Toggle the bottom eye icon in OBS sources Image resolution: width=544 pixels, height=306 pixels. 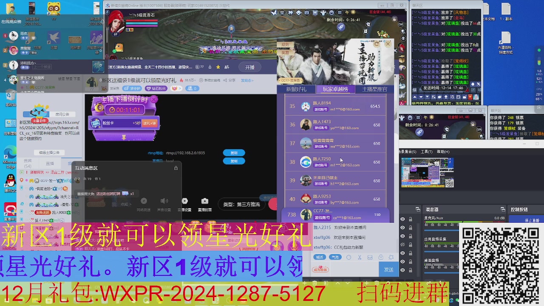point(402,270)
